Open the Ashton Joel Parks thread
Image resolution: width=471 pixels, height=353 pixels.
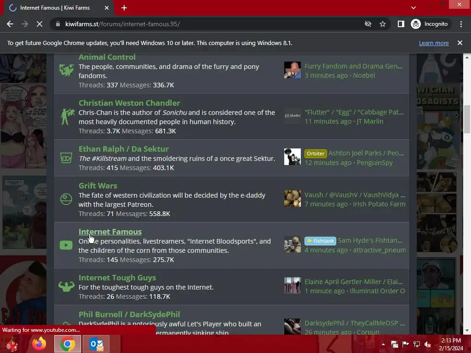[x=366, y=153]
